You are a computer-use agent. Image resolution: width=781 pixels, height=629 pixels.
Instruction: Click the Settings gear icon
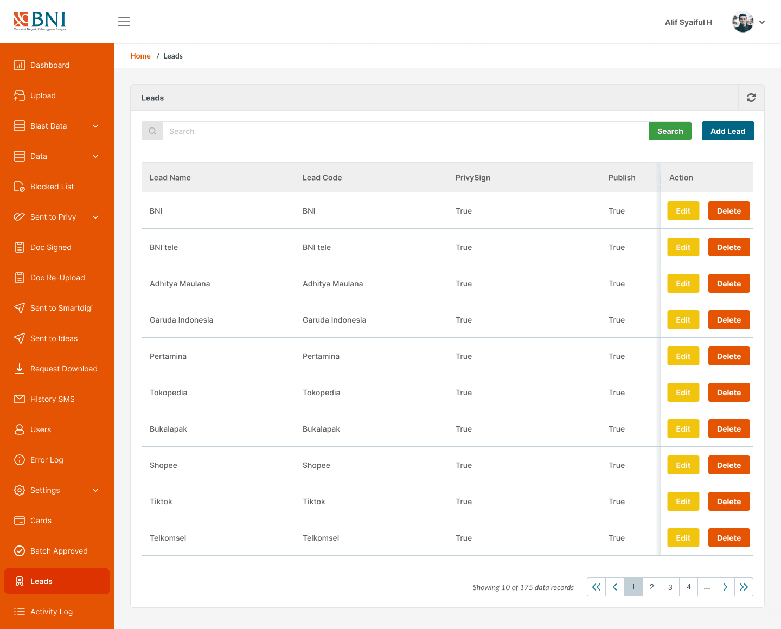(20, 490)
